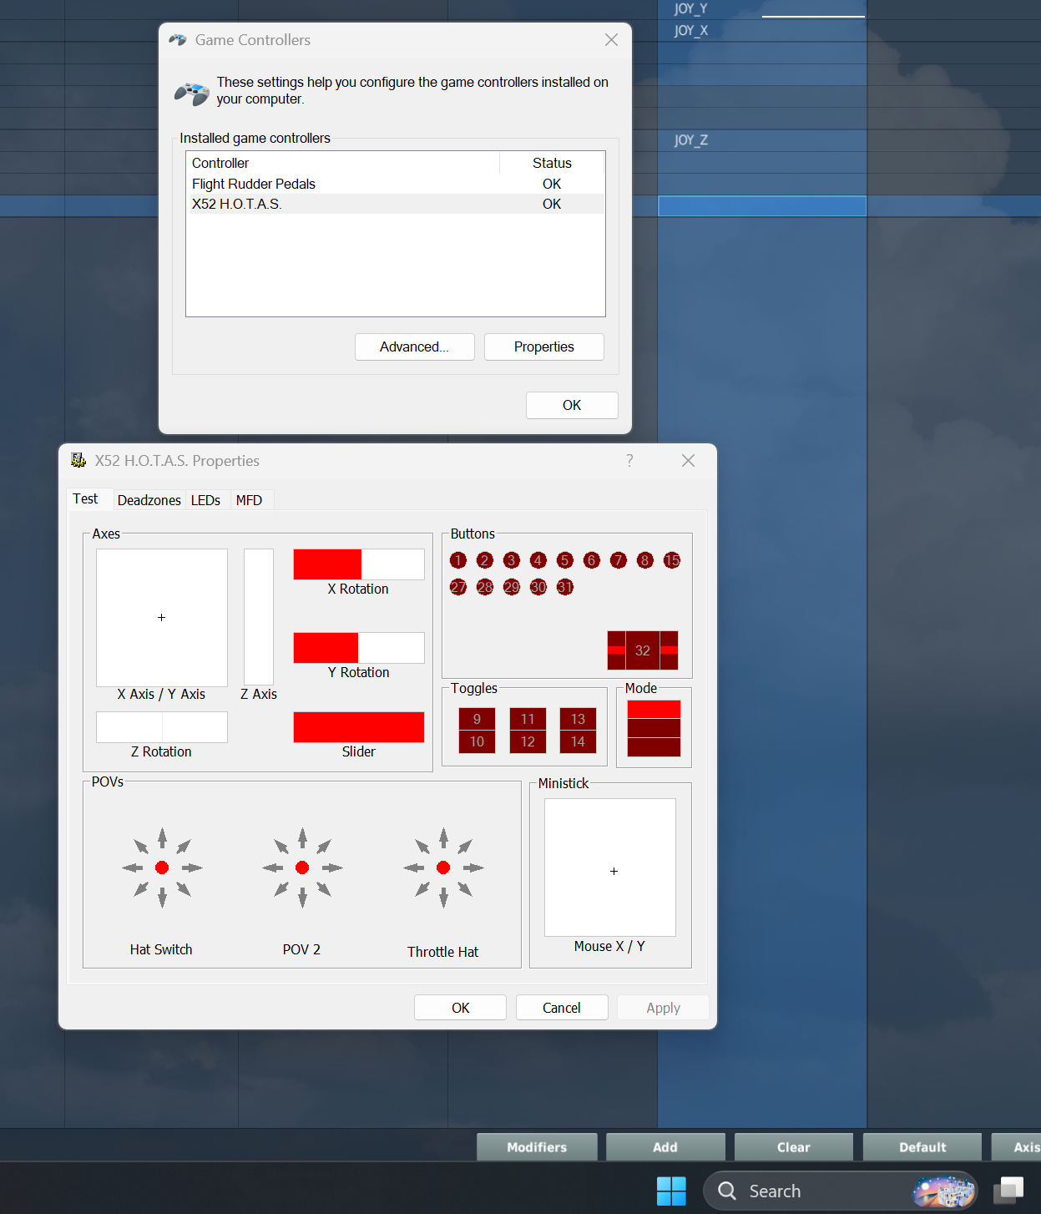Click the Ministick Mouse X / Y box
Screen dimensions: 1041x1214
coord(610,868)
